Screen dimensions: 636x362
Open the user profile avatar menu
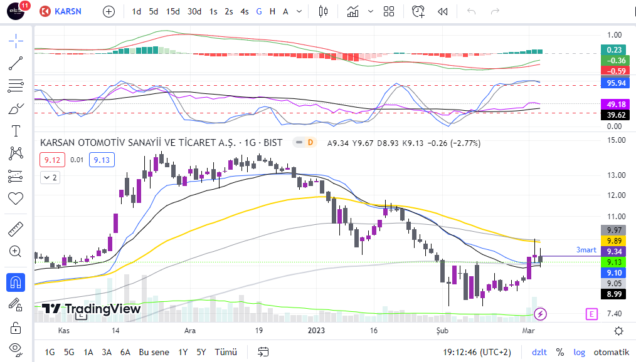click(x=16, y=11)
